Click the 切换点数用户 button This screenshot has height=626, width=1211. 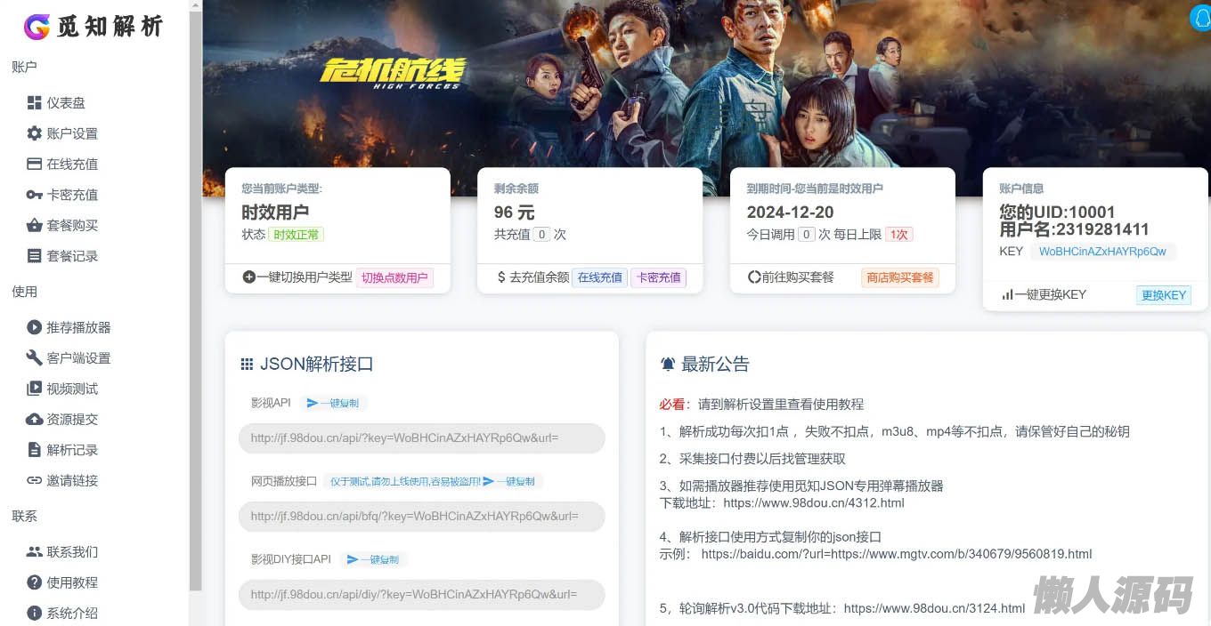point(394,277)
